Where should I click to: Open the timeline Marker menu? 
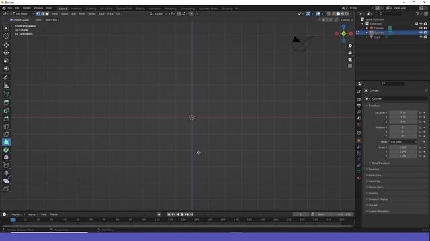pyautogui.click(x=54, y=214)
